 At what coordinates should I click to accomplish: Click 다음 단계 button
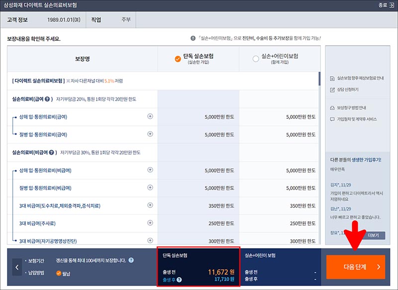tap(356, 267)
